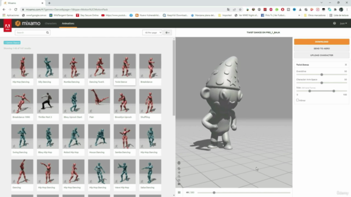This screenshot has width=351, height=197.
Task: Open the per page dropdown
Action: [152, 33]
